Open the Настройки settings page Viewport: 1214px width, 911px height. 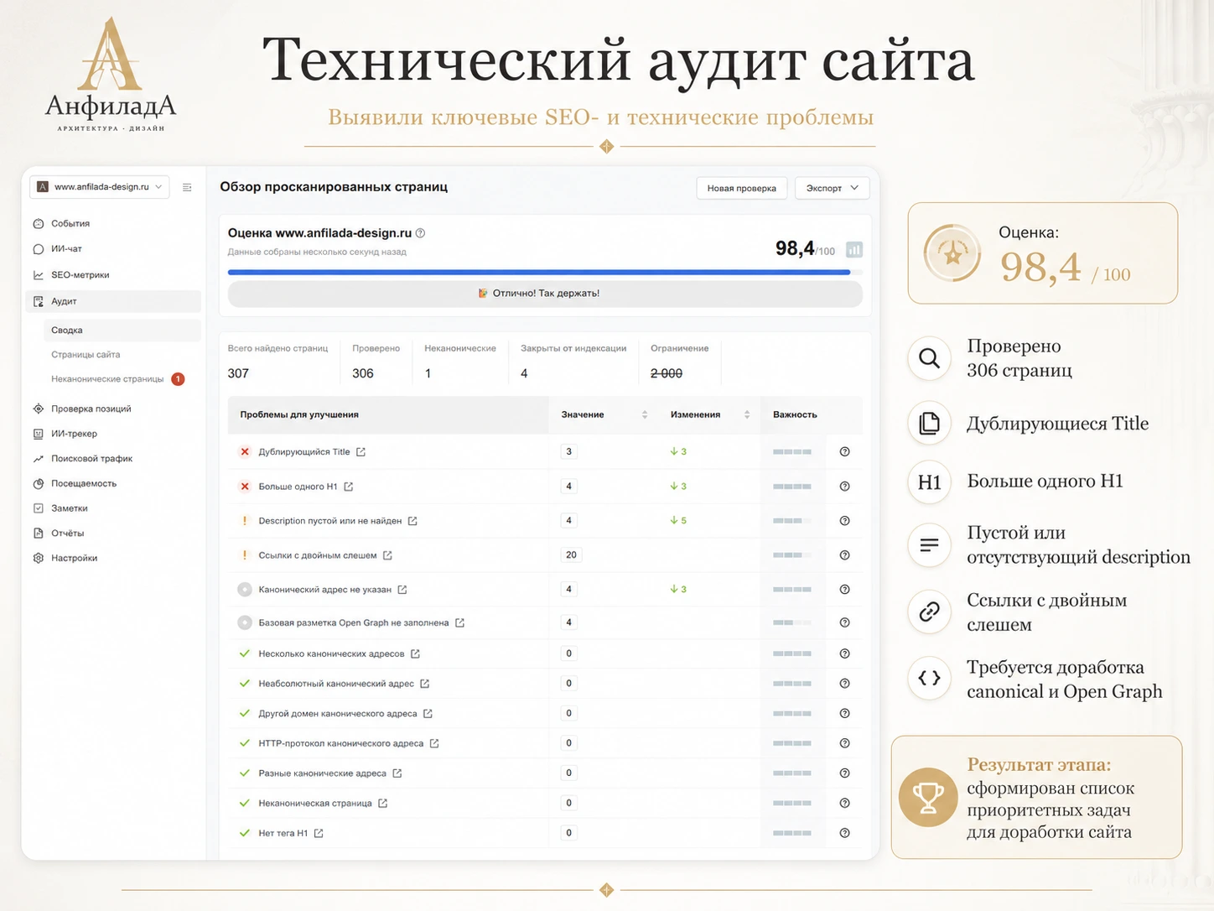(74, 559)
